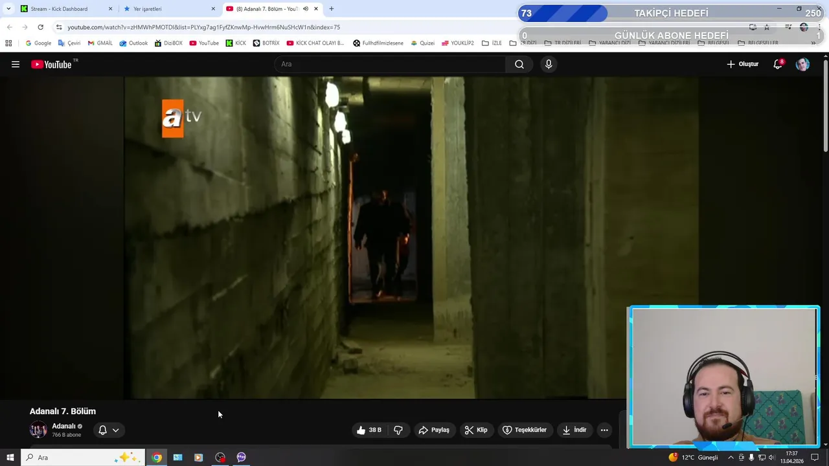Switch to Stream - Kick Dashboard tab
The width and height of the screenshot is (829, 466).
(x=65, y=9)
